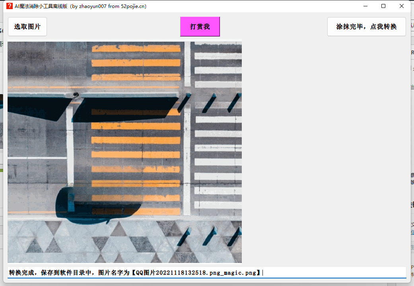The height and width of the screenshot is (286, 414).
Task: Click the window title bar text
Action: [80, 6]
